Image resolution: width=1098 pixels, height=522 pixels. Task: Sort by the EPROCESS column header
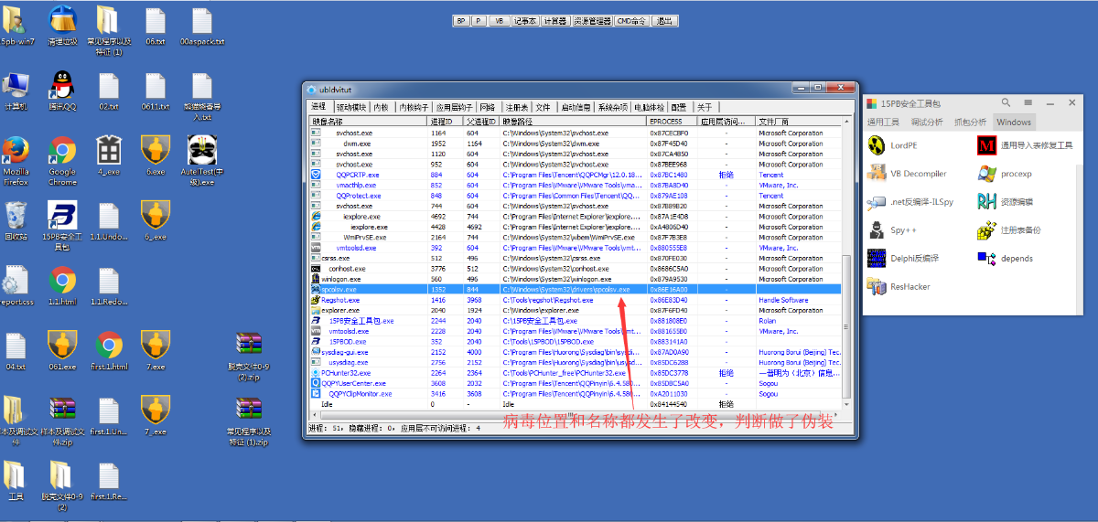673,121
